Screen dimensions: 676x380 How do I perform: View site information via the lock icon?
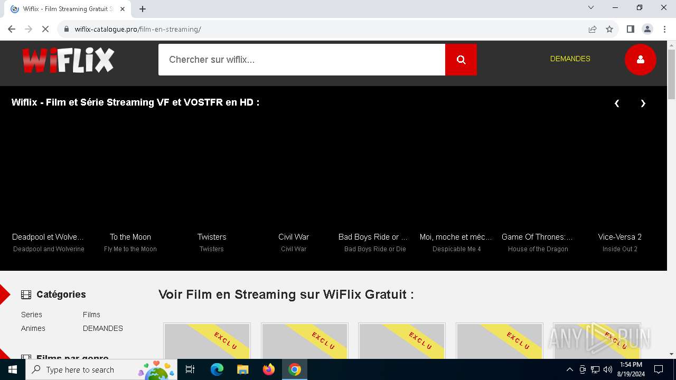66,29
